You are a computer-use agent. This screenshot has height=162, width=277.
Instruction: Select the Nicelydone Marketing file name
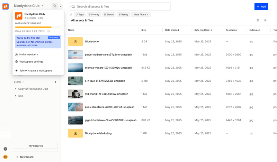[98, 133]
